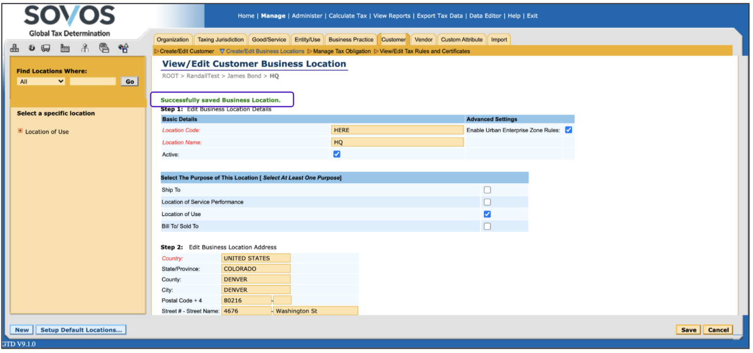Click the Location Name input field
The height and width of the screenshot is (353, 753).
click(x=397, y=142)
